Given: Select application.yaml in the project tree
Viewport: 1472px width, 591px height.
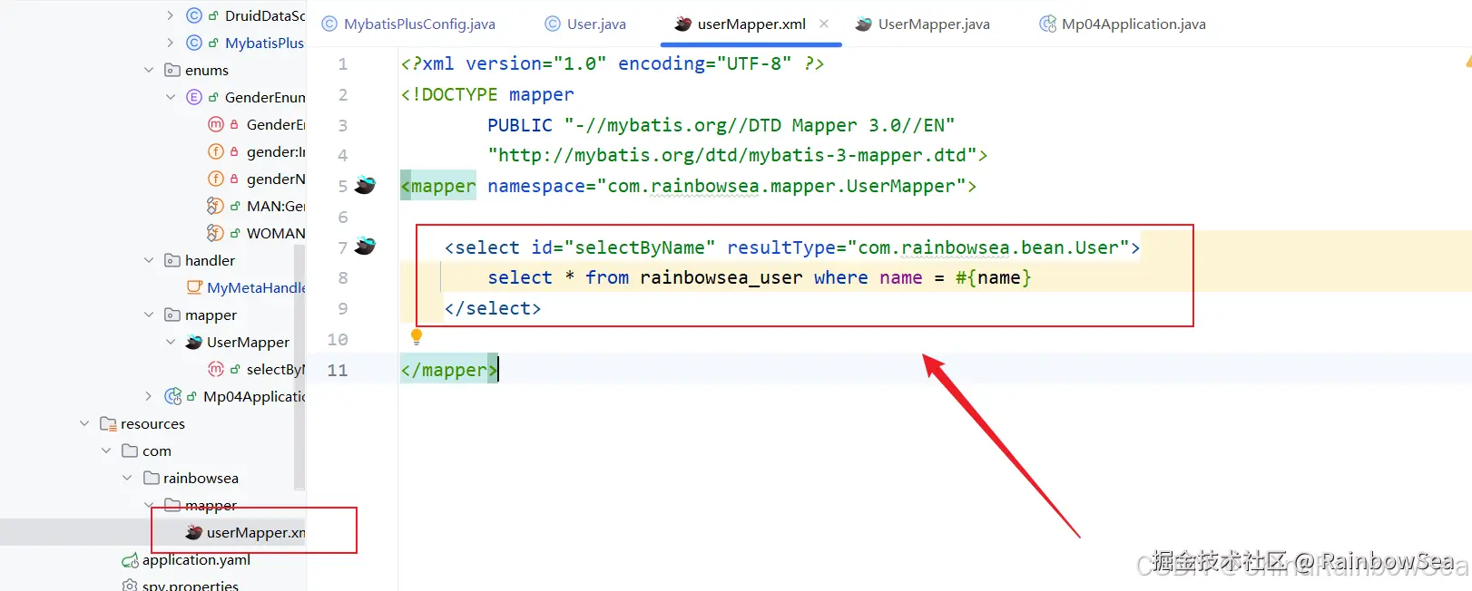Looking at the screenshot, I should 196,559.
